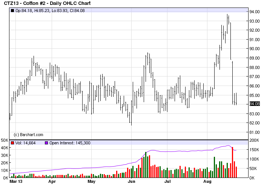
Task: Select the highlighted 84.08 last price label
Action: pos(255,104)
